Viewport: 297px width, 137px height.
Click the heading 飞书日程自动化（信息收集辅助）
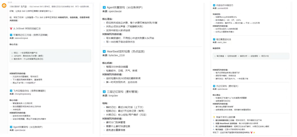29,91
